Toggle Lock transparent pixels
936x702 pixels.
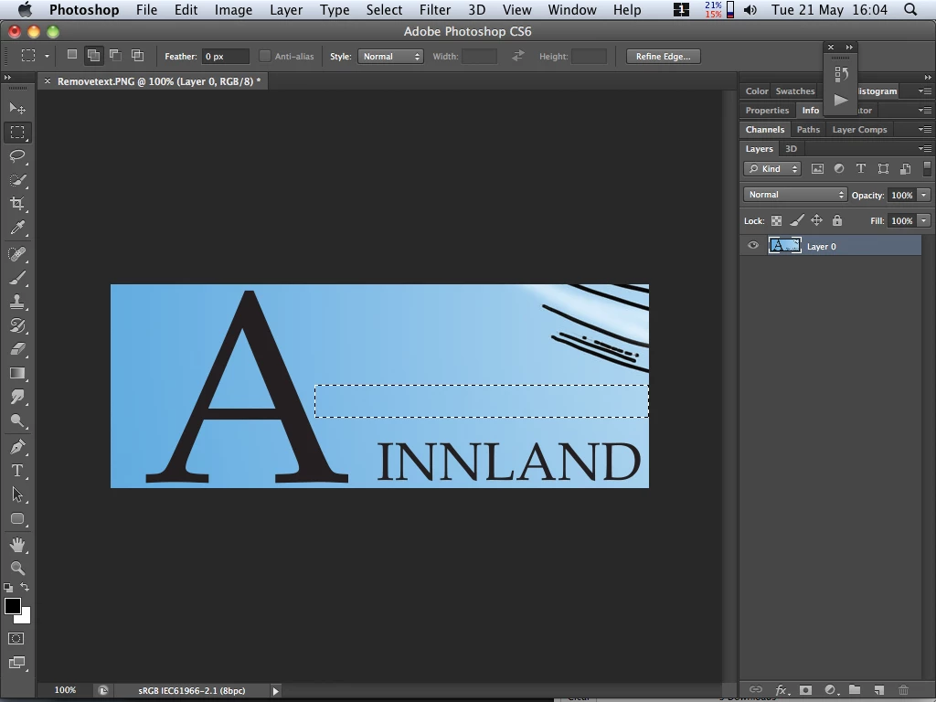point(776,220)
